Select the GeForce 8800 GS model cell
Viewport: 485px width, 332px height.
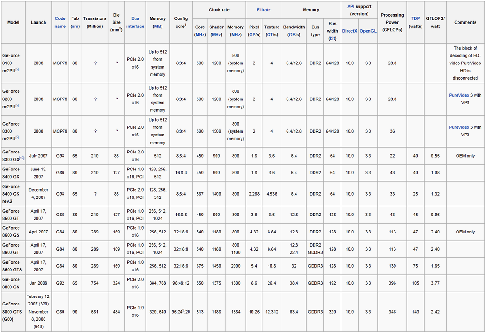[x=13, y=283]
